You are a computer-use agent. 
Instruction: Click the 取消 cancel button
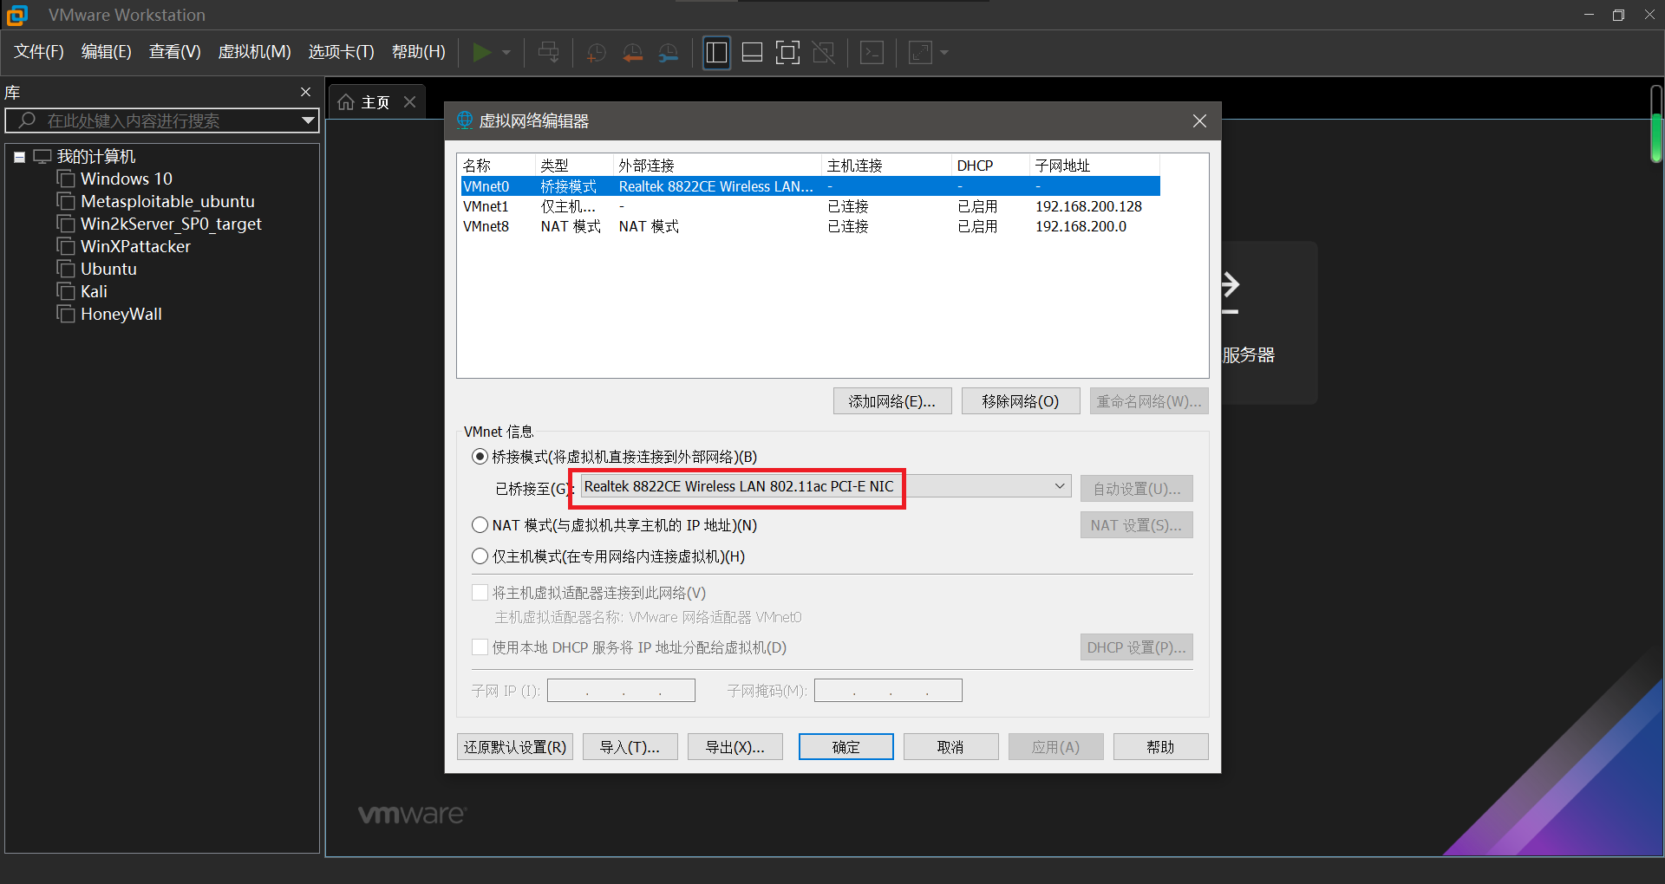(x=951, y=747)
